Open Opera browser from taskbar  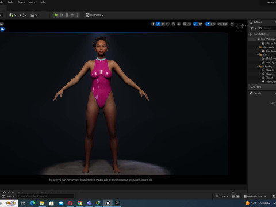point(70,203)
